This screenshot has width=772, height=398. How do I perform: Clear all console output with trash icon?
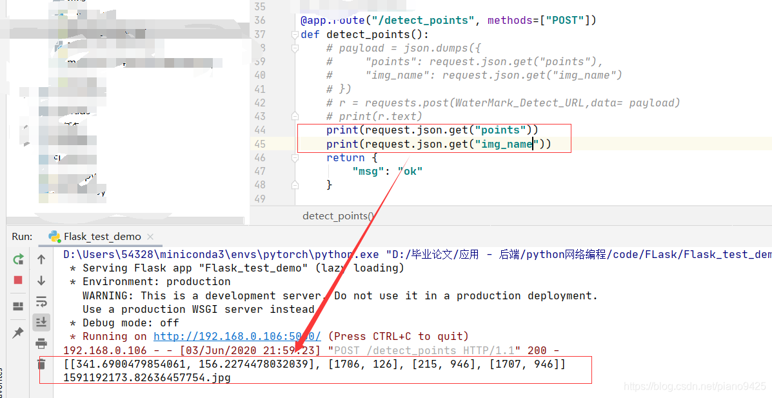click(41, 364)
